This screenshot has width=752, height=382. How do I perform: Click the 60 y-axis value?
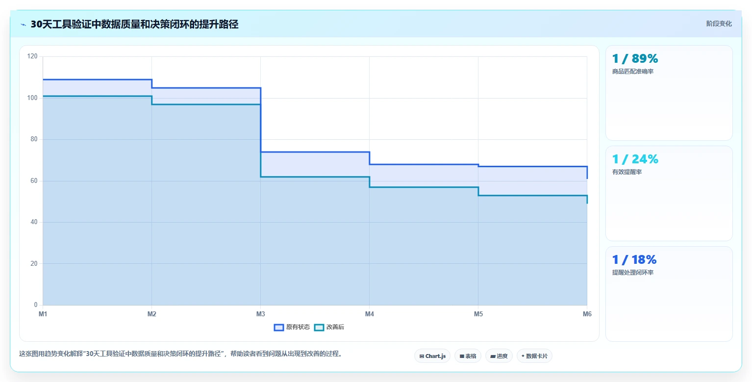[x=34, y=181]
